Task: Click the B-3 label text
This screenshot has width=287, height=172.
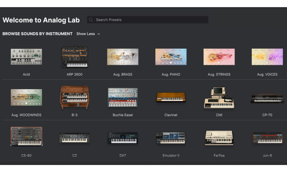Action: click(x=75, y=115)
